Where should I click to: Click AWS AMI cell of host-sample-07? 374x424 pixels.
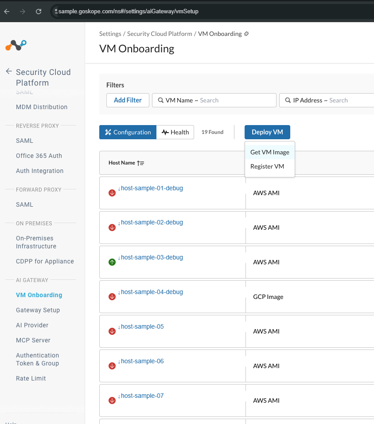(266, 401)
